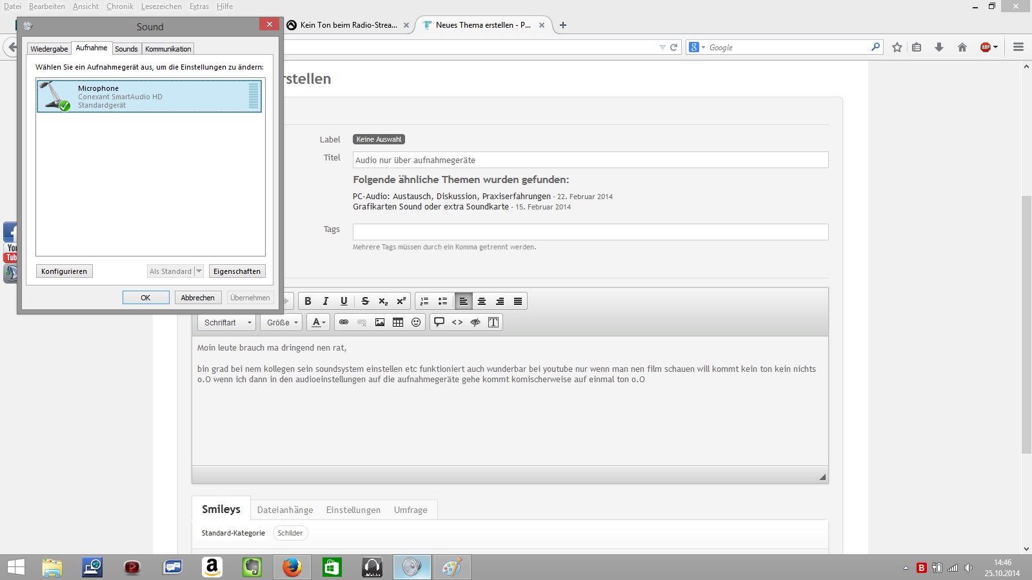The width and height of the screenshot is (1032, 580).
Task: Toggle strikethrough formatting
Action: [365, 301]
